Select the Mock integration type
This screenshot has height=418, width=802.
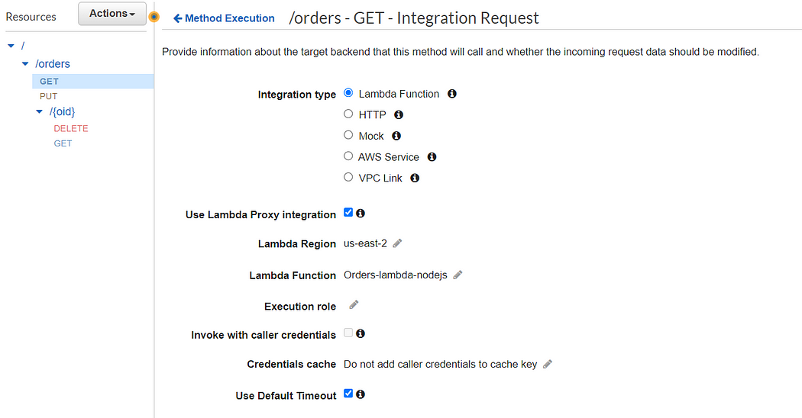(x=348, y=135)
